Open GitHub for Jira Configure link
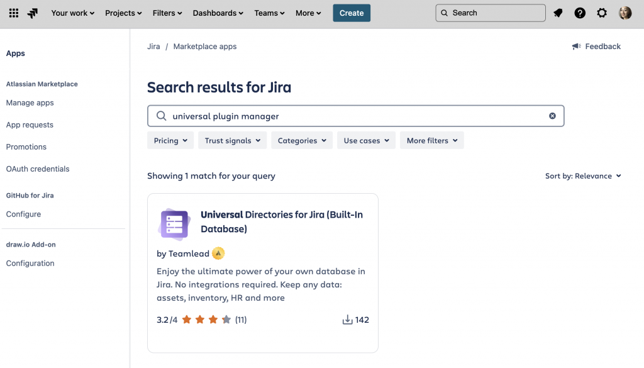 point(23,214)
